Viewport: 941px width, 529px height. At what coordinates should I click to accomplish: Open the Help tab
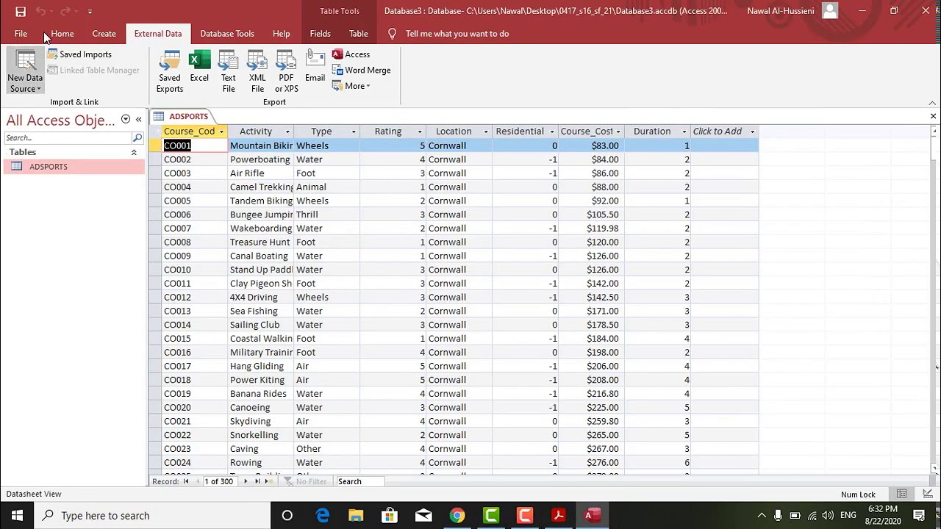(x=281, y=34)
